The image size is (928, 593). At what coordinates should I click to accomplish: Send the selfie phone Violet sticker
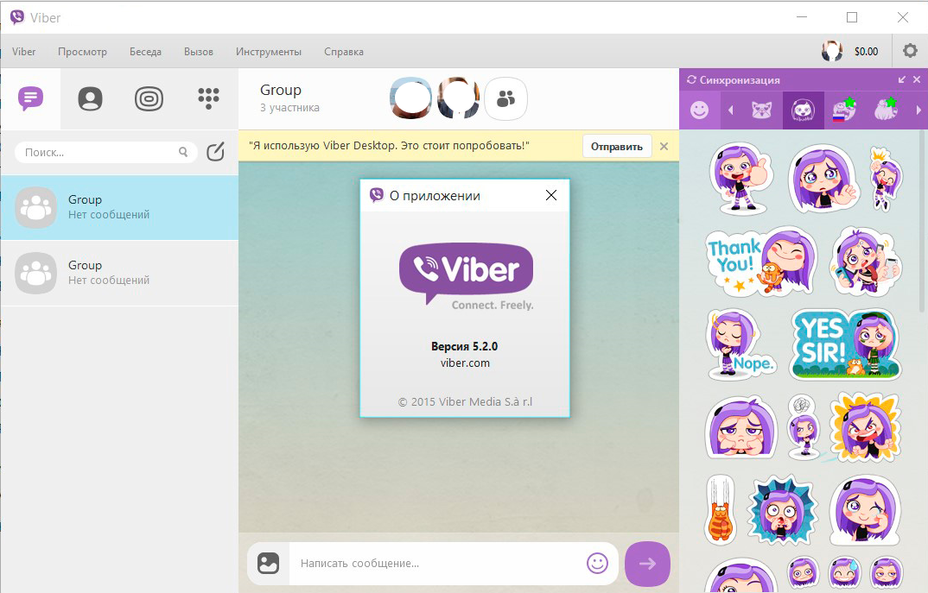tap(865, 262)
